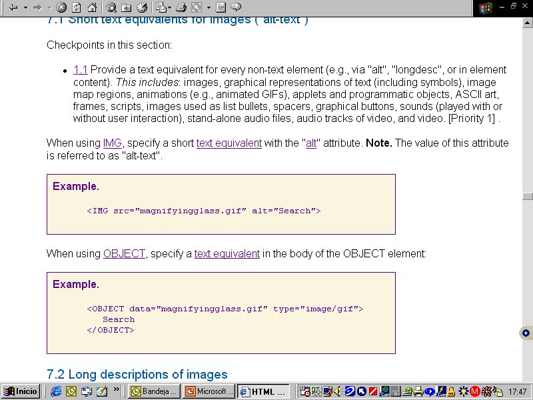Refresh the page with the Refresh icon
Image resolution: width=533 pixels, height=400 pixels.
point(76,8)
